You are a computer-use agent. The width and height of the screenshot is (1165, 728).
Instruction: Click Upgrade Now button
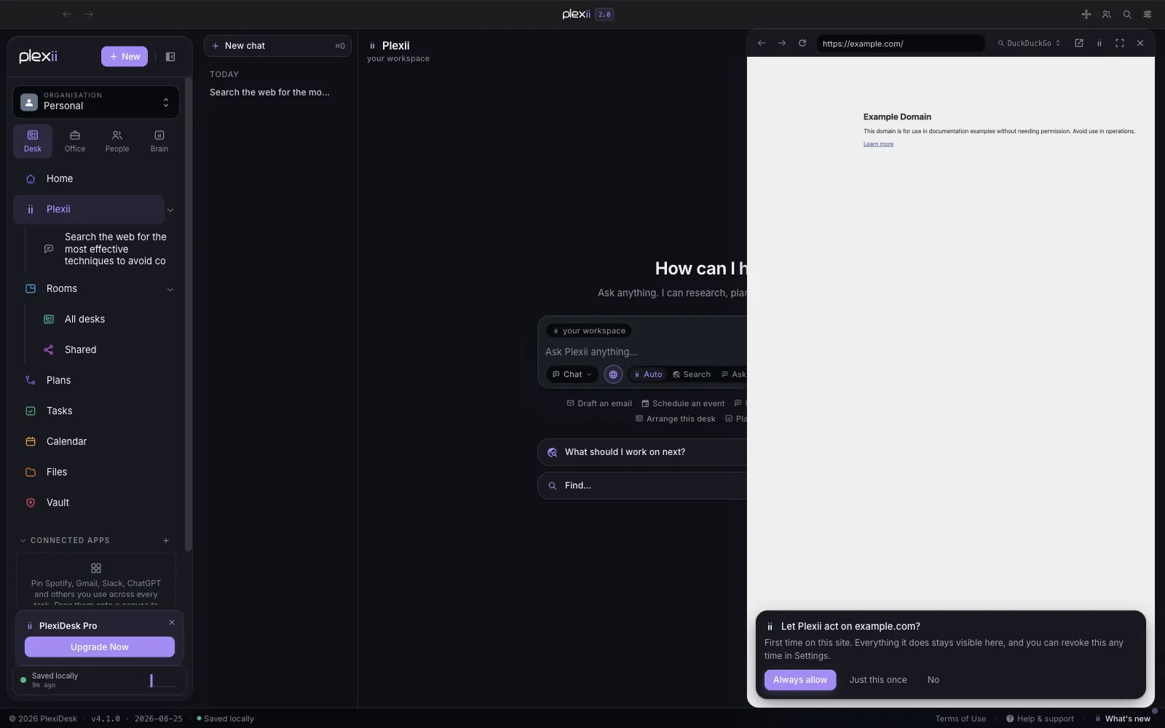(100, 647)
